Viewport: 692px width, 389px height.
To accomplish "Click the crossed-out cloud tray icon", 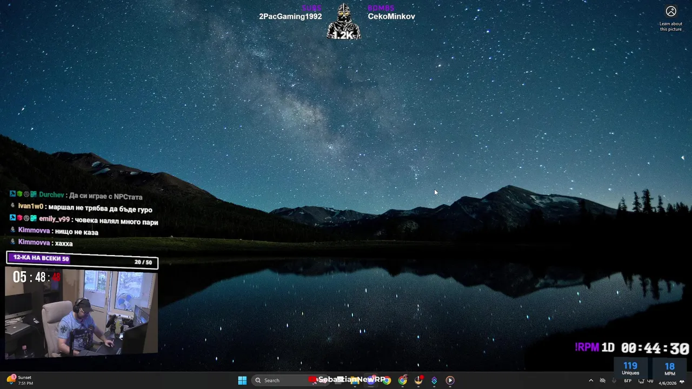I will tap(603, 381).
